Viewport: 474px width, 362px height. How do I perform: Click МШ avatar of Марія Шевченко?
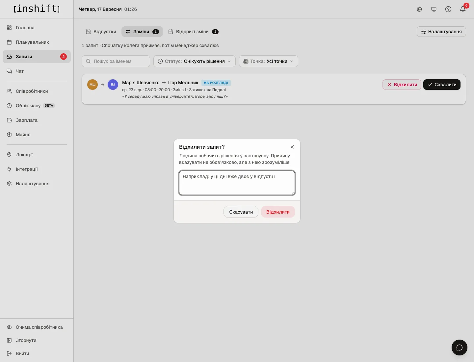[x=92, y=85]
